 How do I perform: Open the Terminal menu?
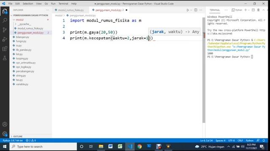tap(63, 4)
